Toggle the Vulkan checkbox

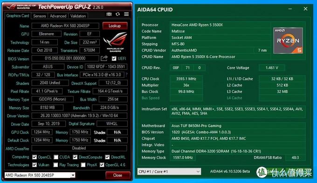(x=34, y=165)
